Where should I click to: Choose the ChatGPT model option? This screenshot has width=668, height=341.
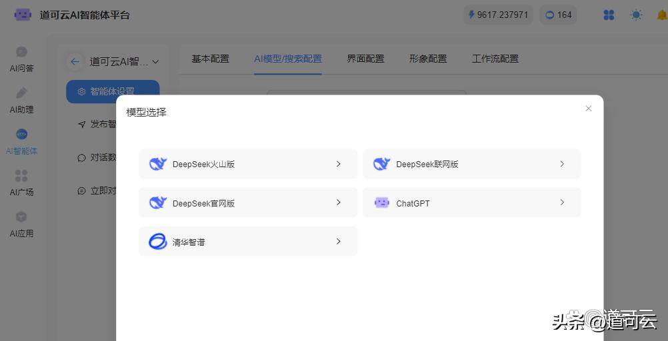point(471,202)
